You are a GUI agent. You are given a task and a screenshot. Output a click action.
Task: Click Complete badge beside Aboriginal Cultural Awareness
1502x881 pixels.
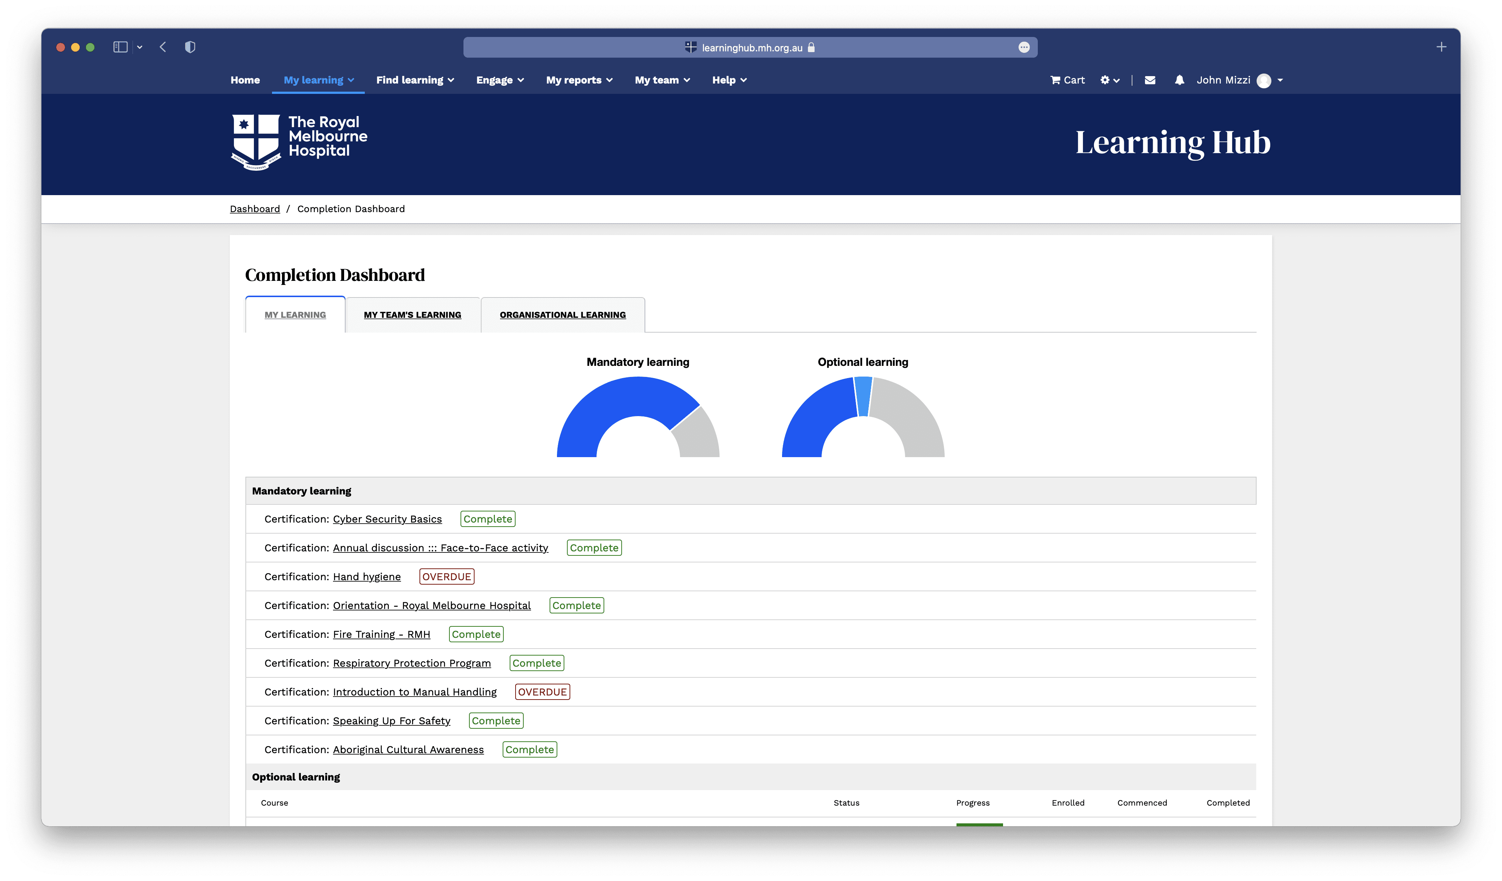pyautogui.click(x=530, y=750)
